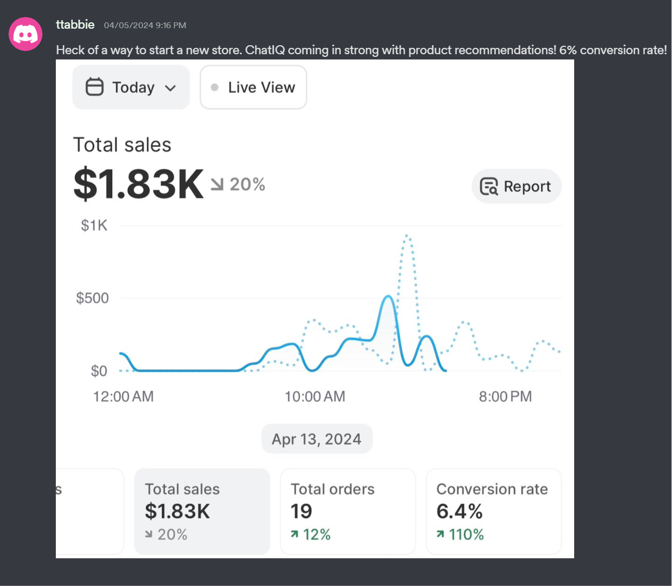Click the green up arrow next to 12%
This screenshot has width=672, height=586.
click(x=295, y=534)
